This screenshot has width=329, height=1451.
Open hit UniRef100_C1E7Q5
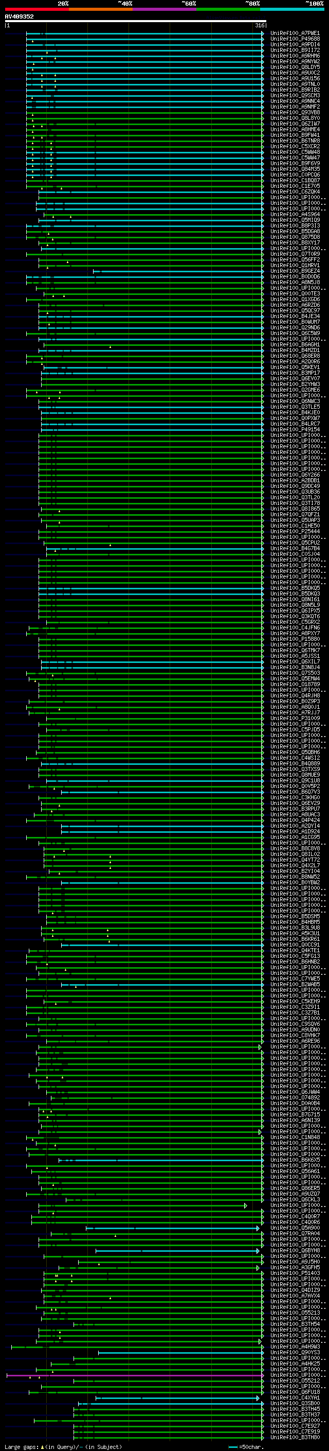click(295, 186)
